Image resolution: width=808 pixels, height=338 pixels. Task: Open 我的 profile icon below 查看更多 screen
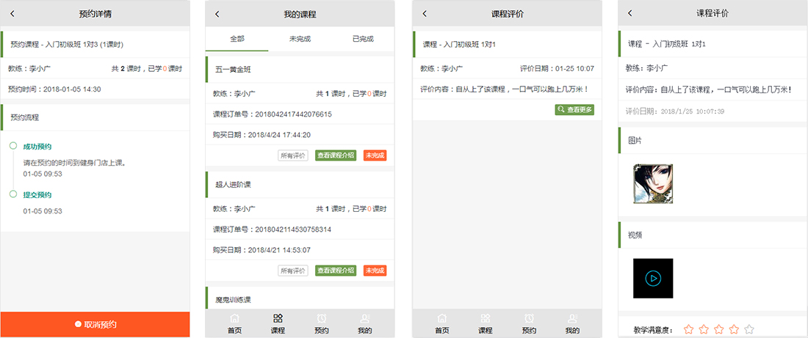pyautogui.click(x=572, y=323)
